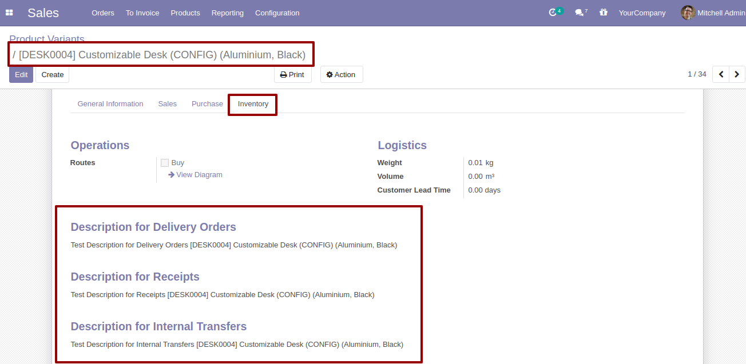Viewport: 746px width, 364px height.
Task: Click the gift icon in navbar
Action: coord(604,12)
